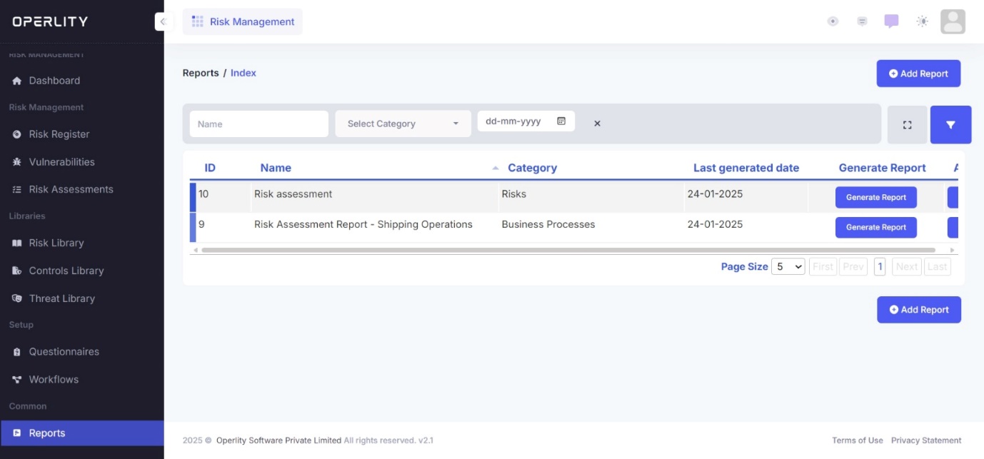Sort the table by Name column
984x459 pixels.
pos(276,168)
